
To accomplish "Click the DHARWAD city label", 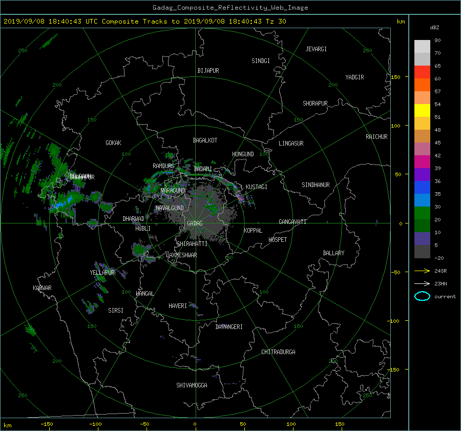I will [133, 219].
